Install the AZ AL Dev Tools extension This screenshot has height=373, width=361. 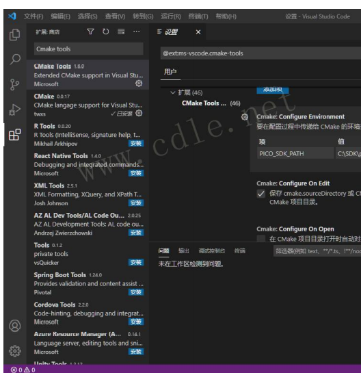click(x=136, y=233)
